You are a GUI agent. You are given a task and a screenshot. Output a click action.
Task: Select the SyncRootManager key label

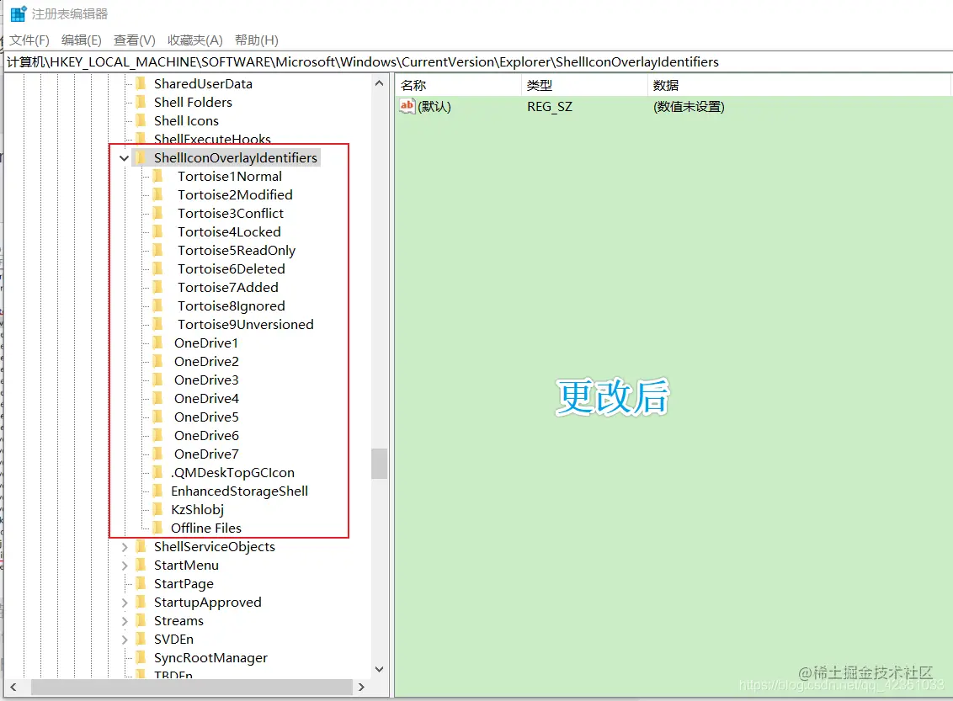point(210,658)
